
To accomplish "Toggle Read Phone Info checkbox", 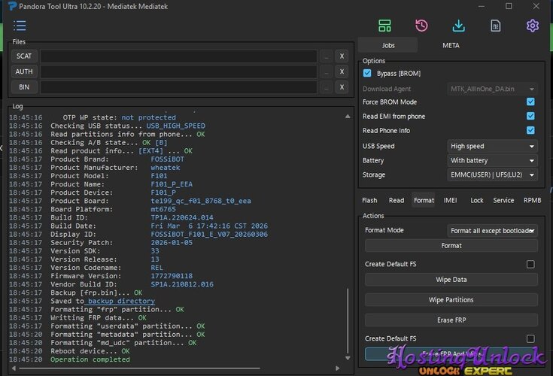I will 530,130.
